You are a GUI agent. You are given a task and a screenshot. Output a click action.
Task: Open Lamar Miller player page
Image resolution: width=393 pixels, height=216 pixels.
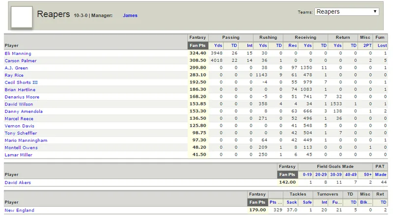[18, 155]
